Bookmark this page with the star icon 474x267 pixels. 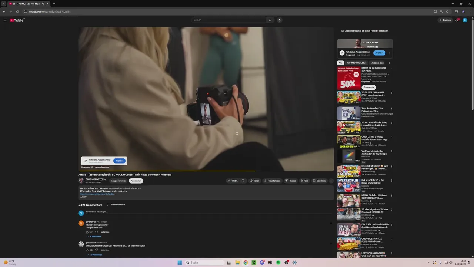(x=447, y=11)
